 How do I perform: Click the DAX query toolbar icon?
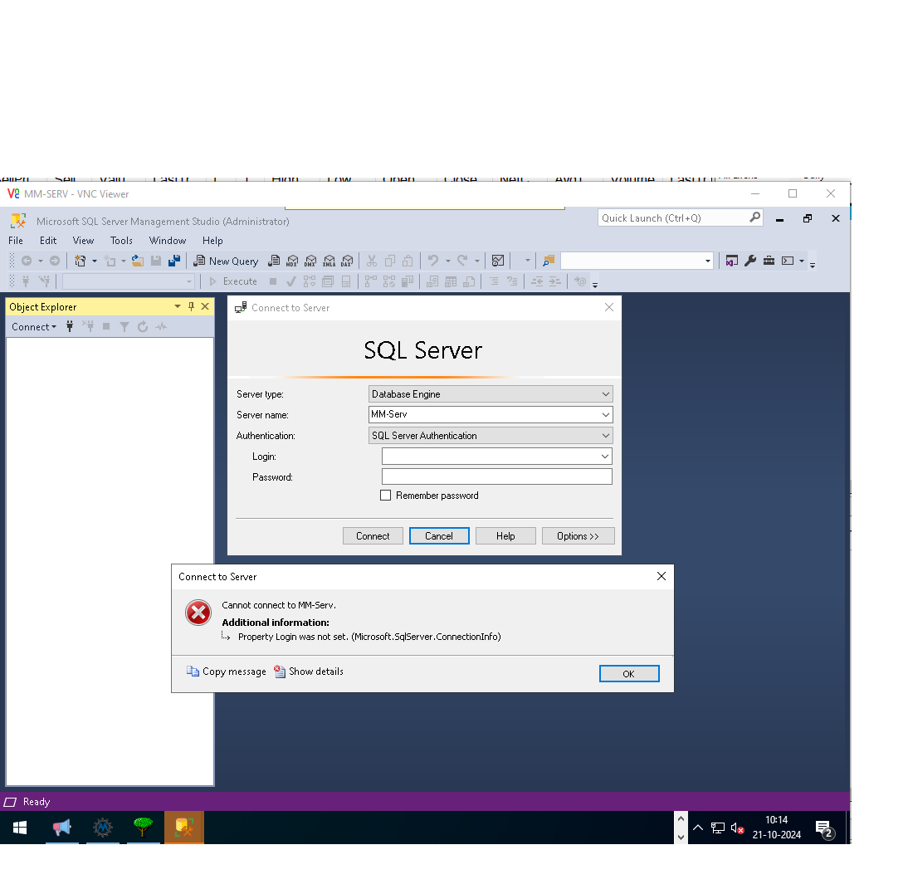click(x=347, y=261)
